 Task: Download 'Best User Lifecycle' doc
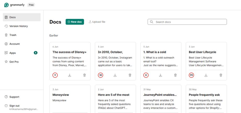click(x=206, y=75)
